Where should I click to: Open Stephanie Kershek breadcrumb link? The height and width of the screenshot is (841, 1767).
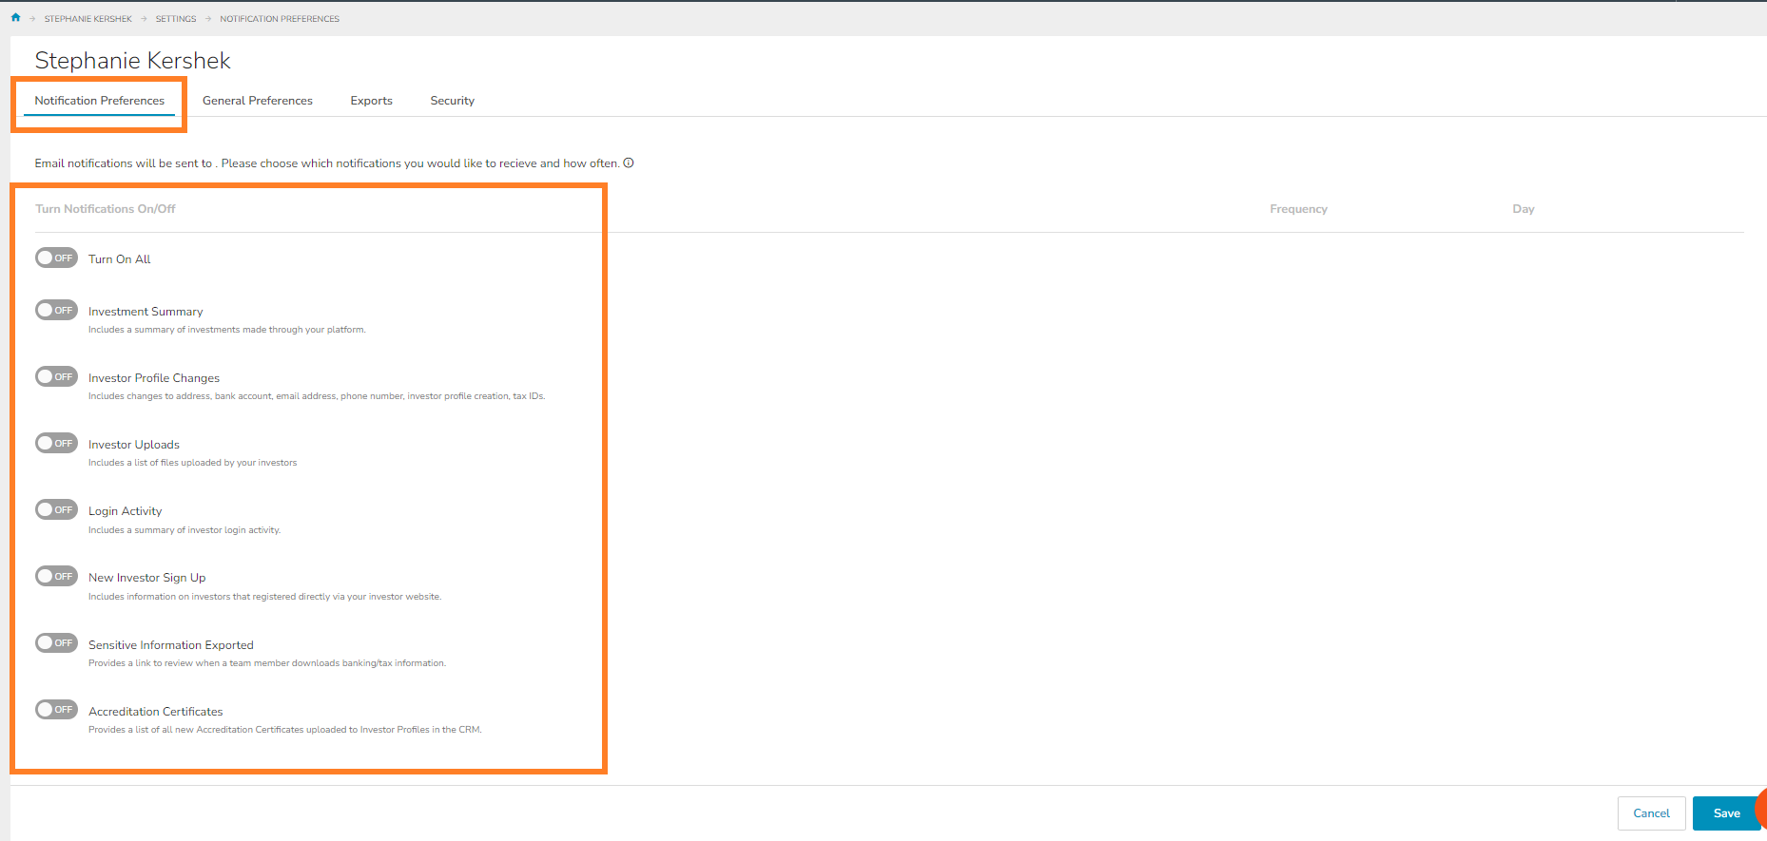(x=87, y=19)
